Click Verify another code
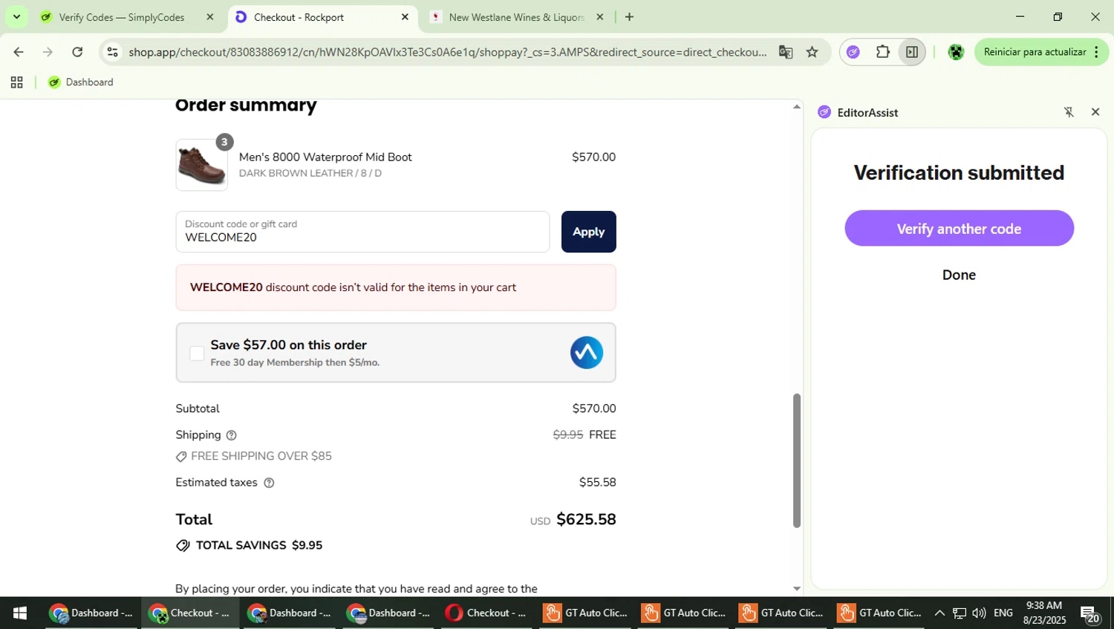 958,228
